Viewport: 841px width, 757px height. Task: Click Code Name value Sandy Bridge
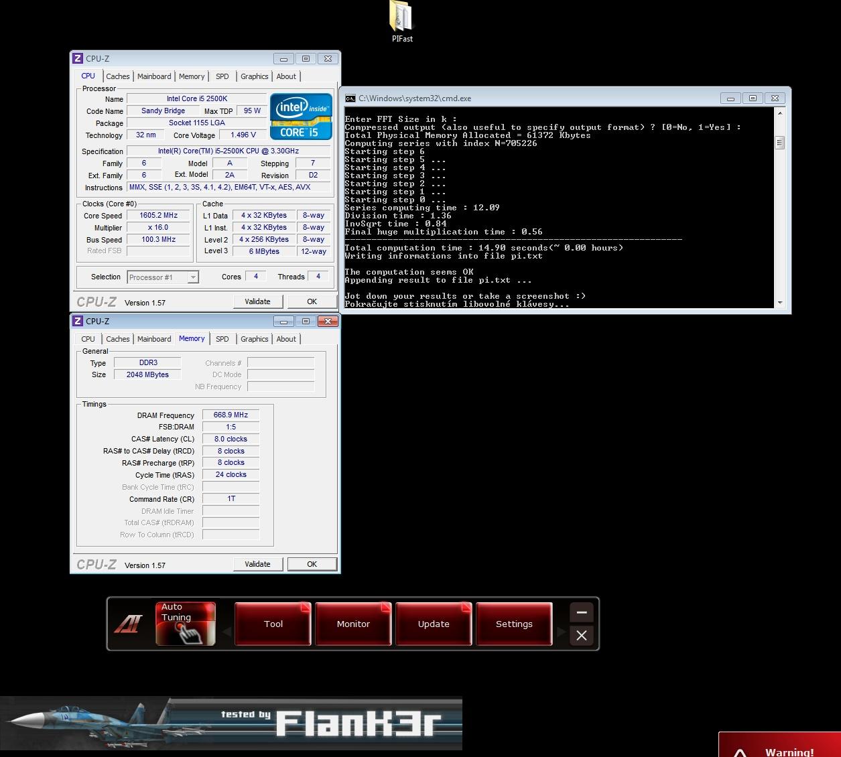click(x=163, y=111)
